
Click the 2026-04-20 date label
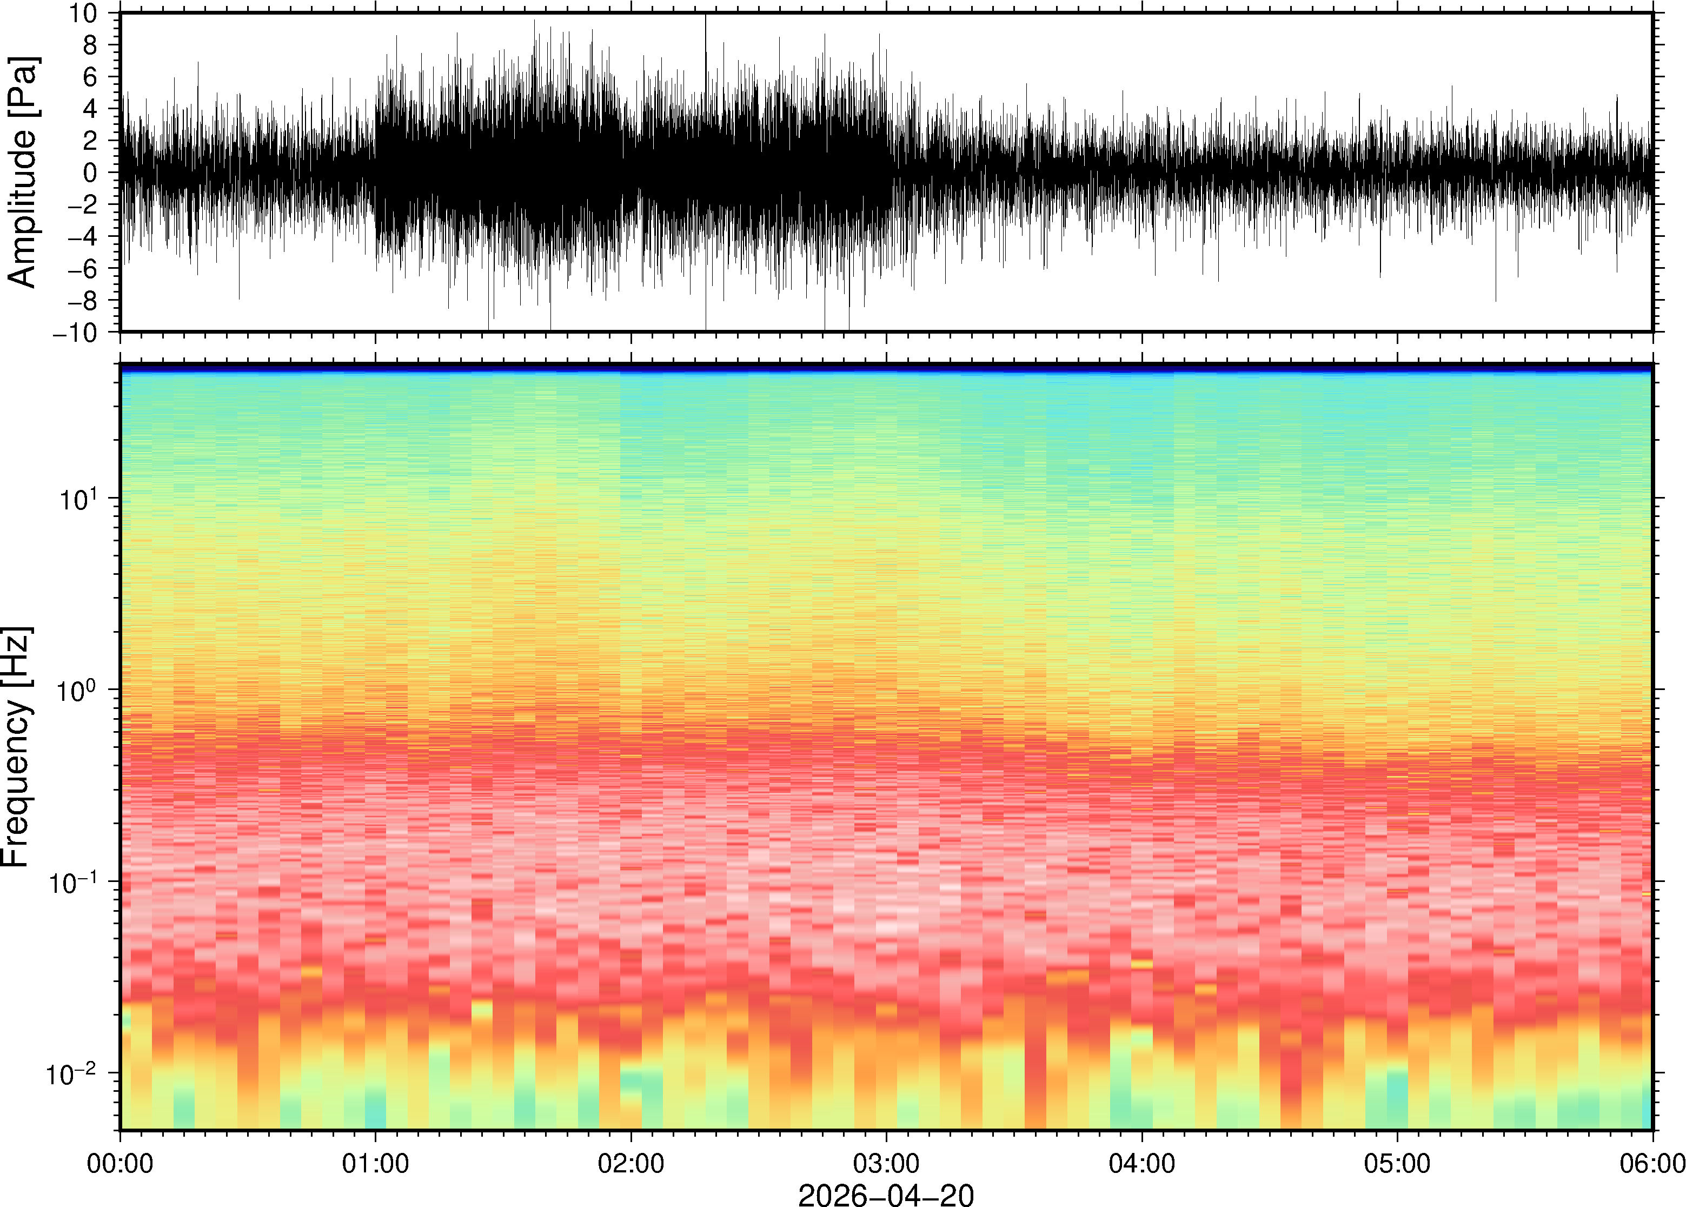point(886,1195)
